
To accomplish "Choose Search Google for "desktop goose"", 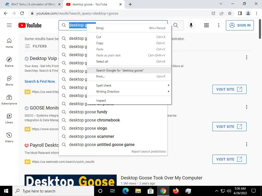I will 129,70.
